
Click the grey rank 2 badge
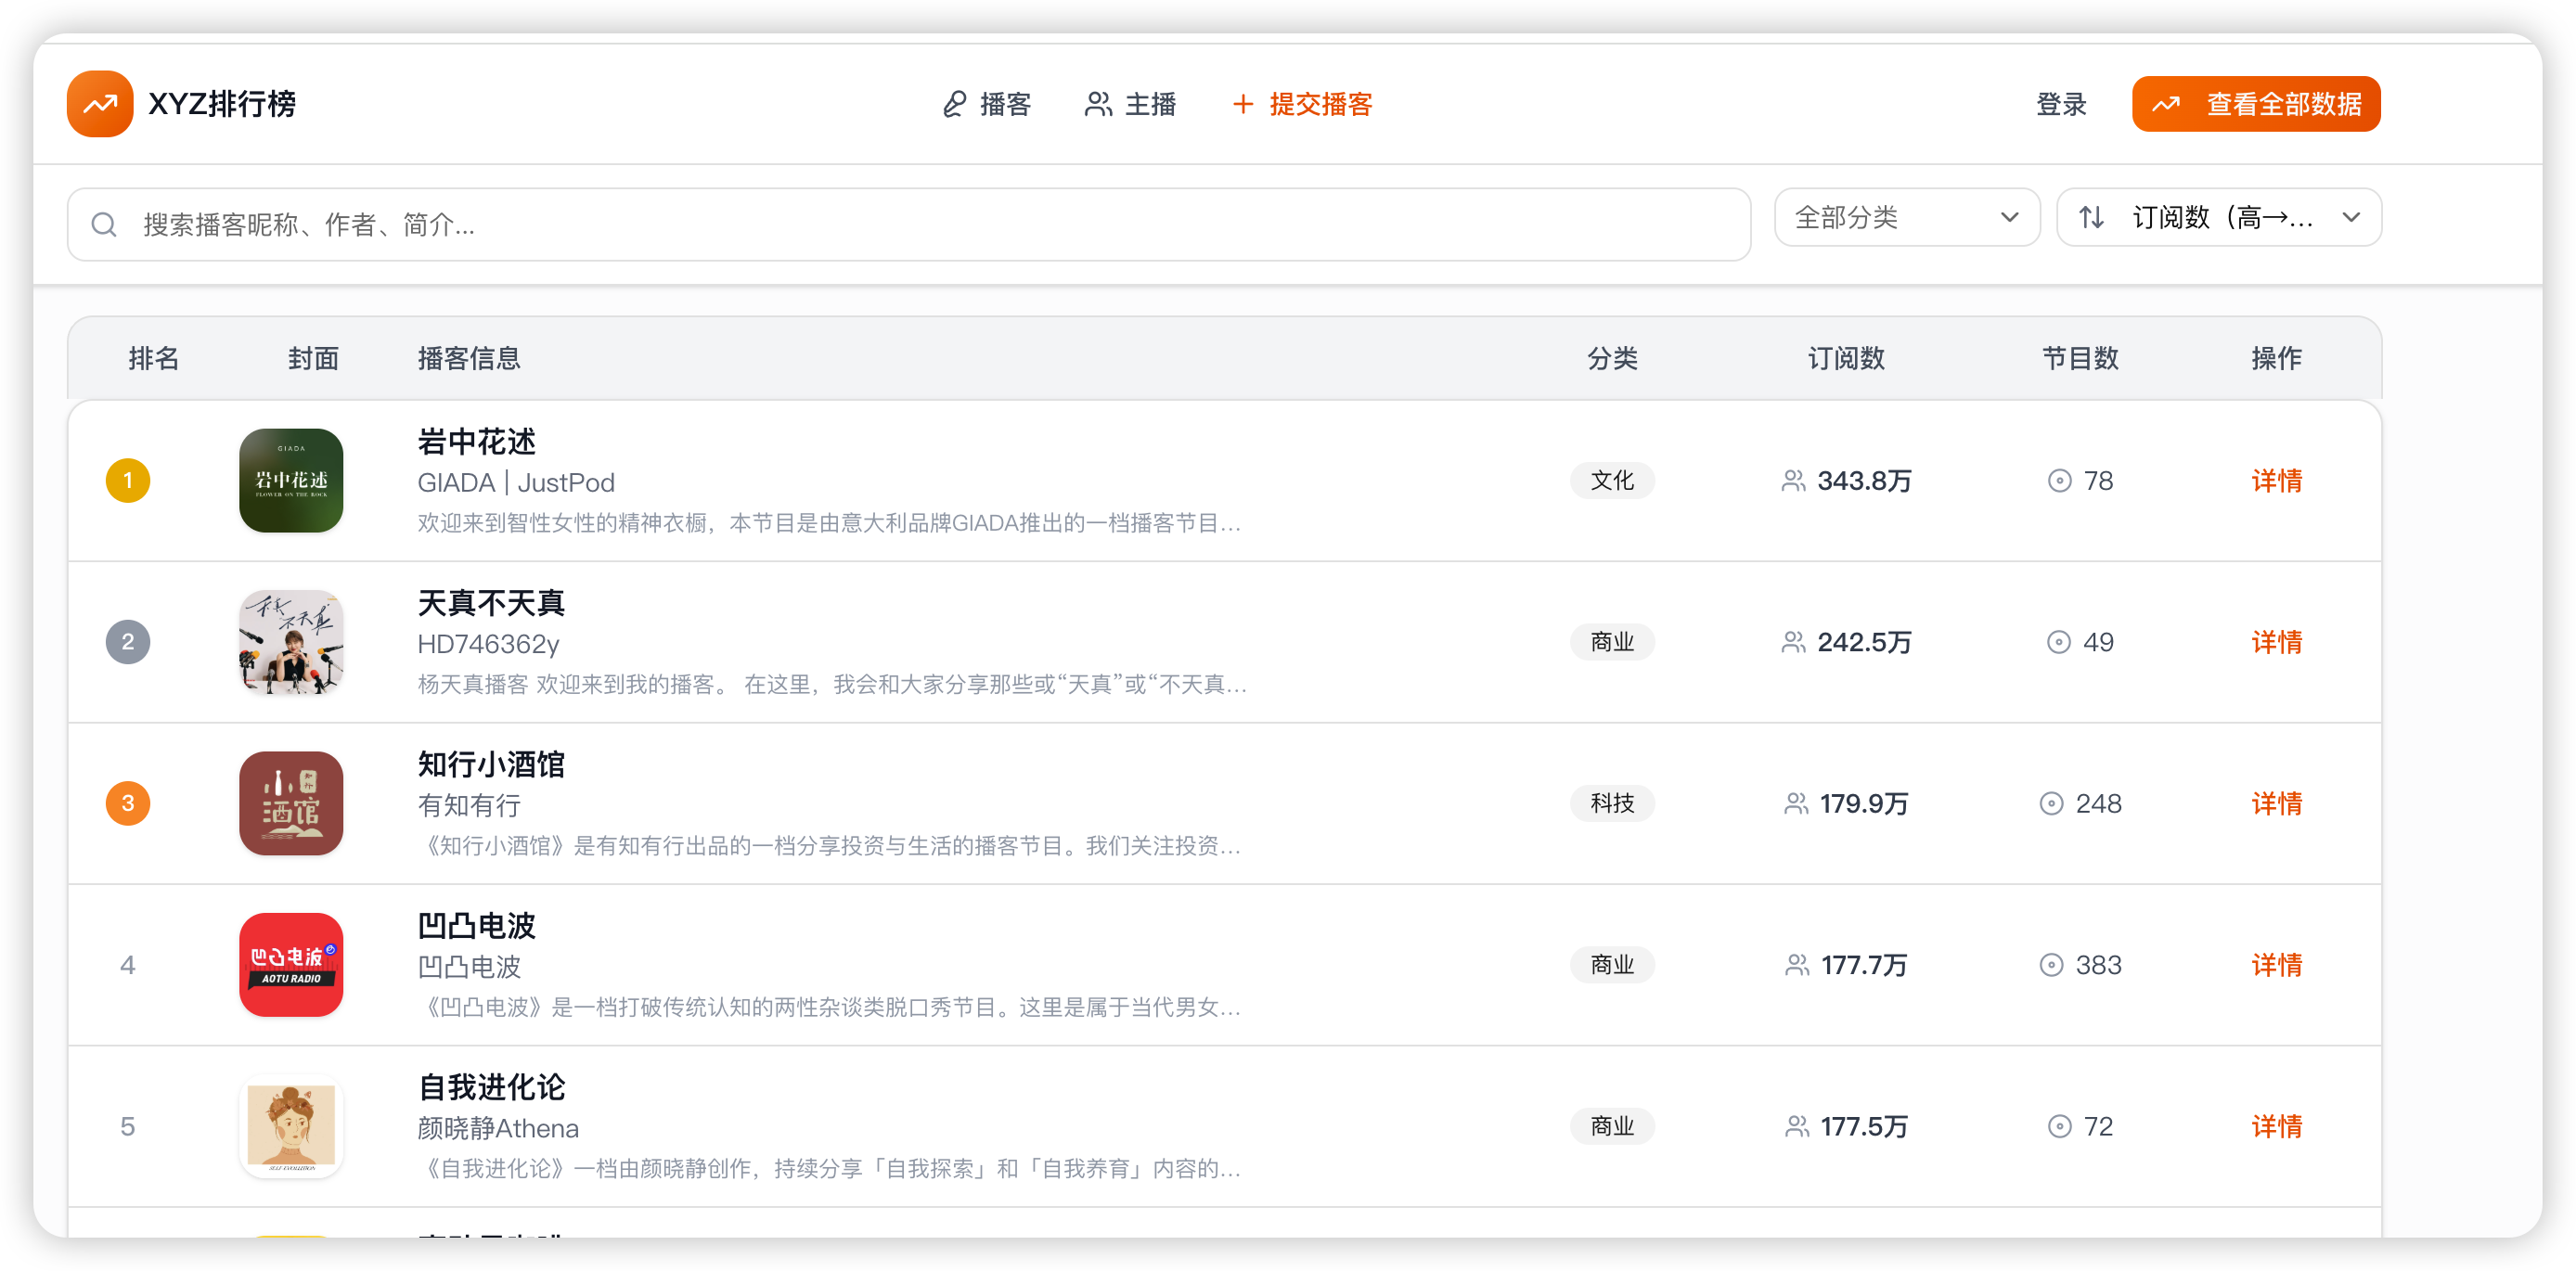(x=128, y=642)
